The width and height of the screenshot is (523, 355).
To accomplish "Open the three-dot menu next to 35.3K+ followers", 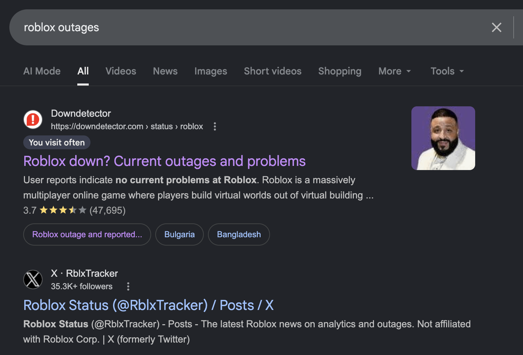I will pos(128,286).
